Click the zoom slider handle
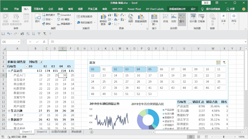The width and height of the screenshot is (248, 139). [224, 137]
